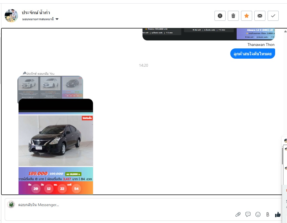Image resolution: width=287 pixels, height=223 pixels.
Task: Click the spam exclamation icon button
Action: click(x=220, y=16)
